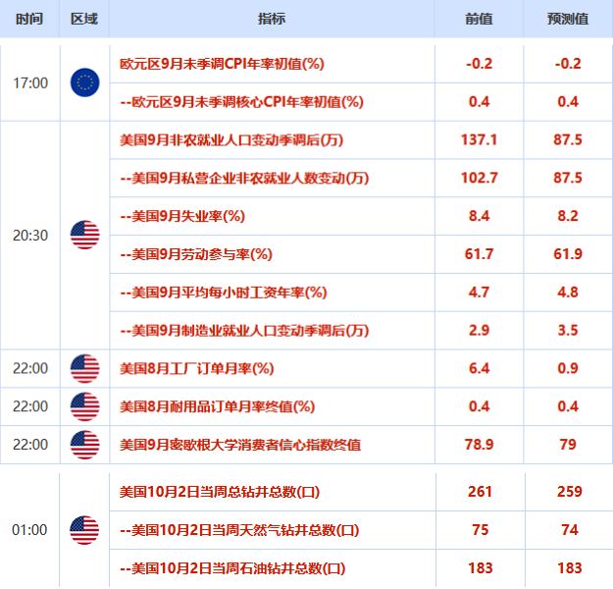
Task: Click US flag beside durable goods orders row
Action: [84, 406]
